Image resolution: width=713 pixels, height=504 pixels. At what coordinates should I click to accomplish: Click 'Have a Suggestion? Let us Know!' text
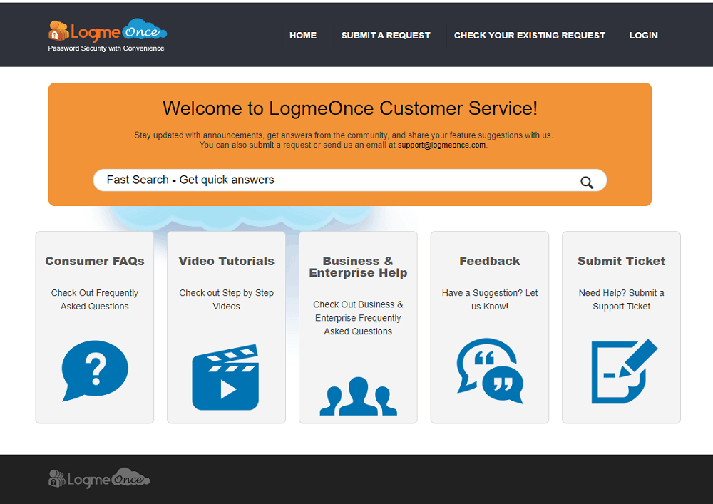[490, 299]
